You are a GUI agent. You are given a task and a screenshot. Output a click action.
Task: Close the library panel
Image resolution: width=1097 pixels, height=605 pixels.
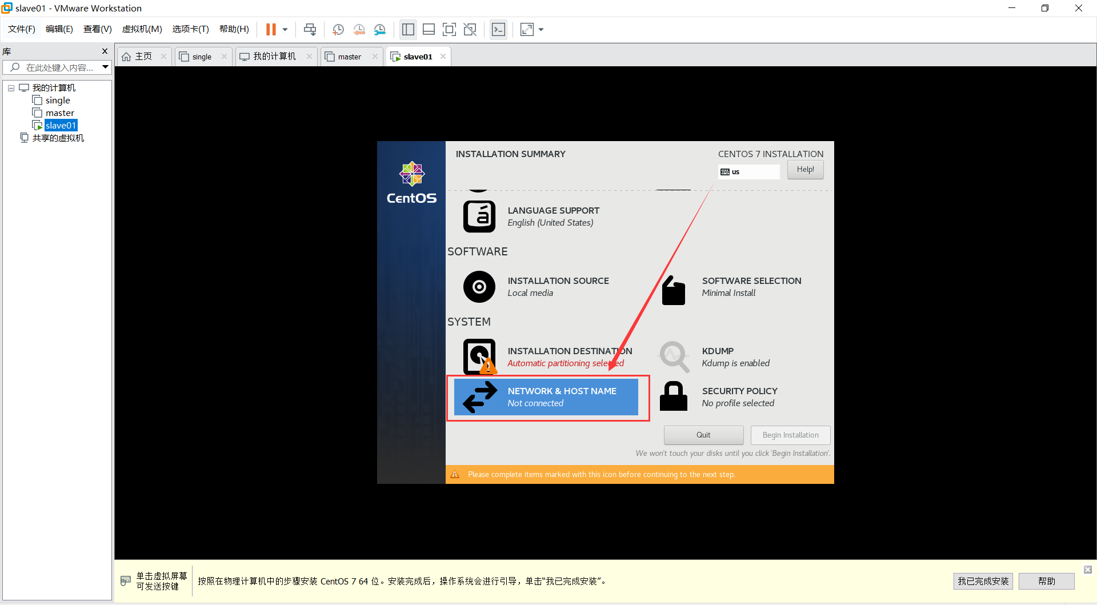[105, 51]
